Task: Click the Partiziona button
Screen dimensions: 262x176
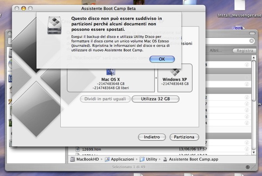Action: click(184, 137)
